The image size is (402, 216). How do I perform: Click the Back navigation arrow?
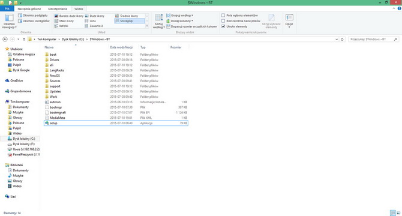tap(5, 39)
